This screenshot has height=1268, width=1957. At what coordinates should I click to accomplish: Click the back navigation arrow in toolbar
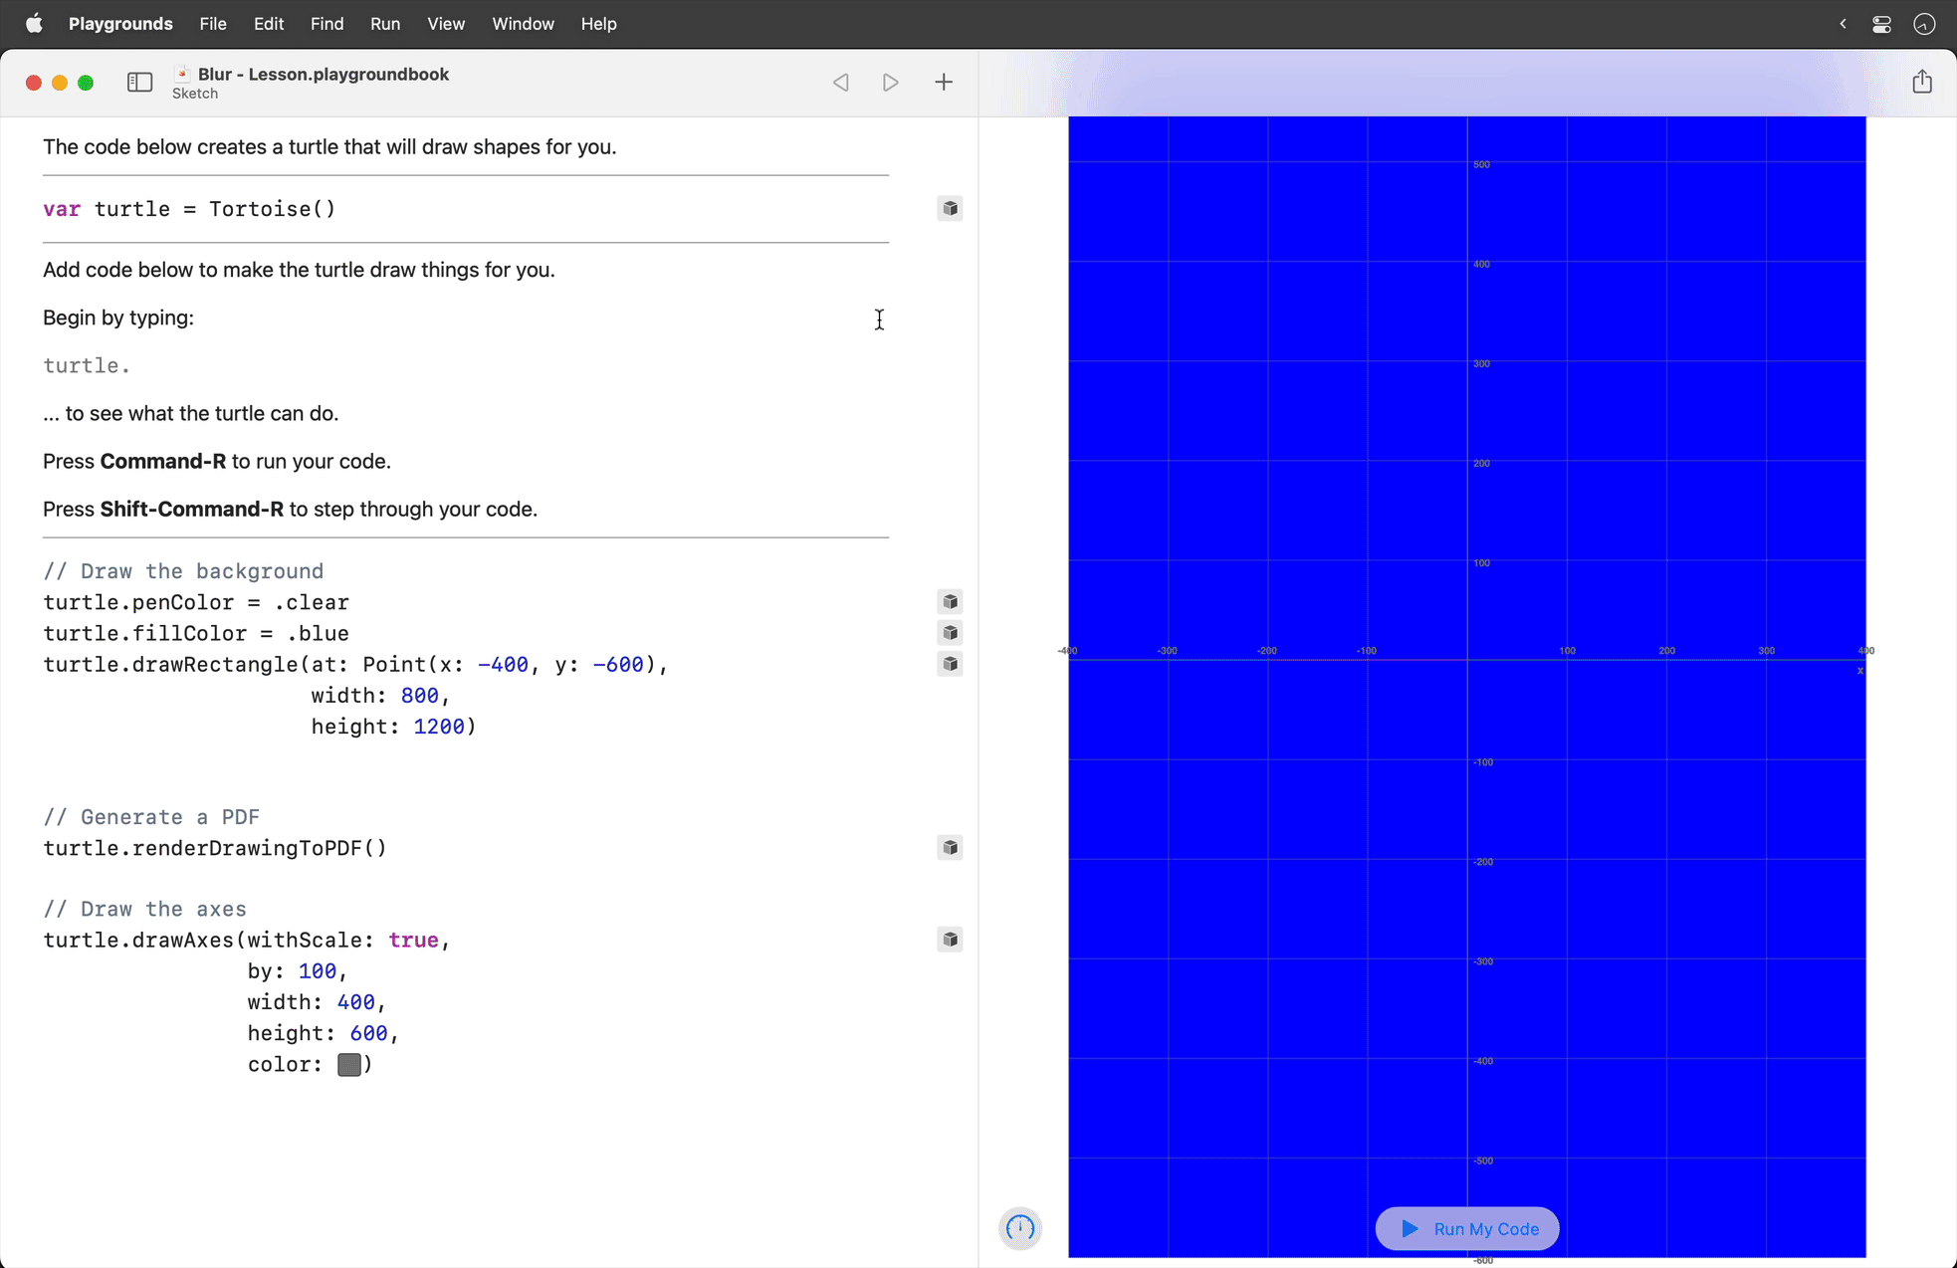(840, 82)
